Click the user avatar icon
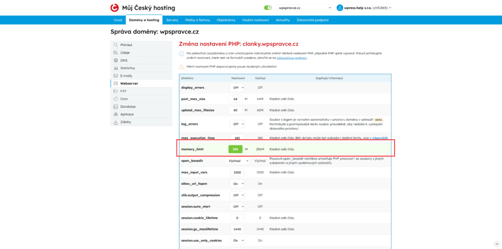The height and width of the screenshot is (249, 502). coord(340,8)
